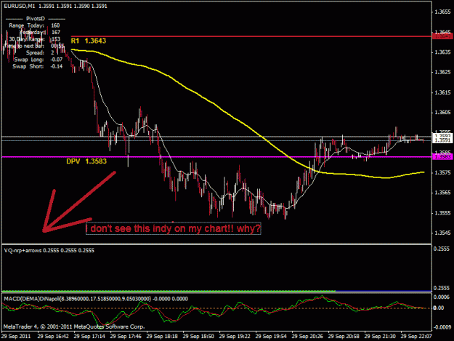Click the 29 Sep 18:18 time label

tap(162, 337)
